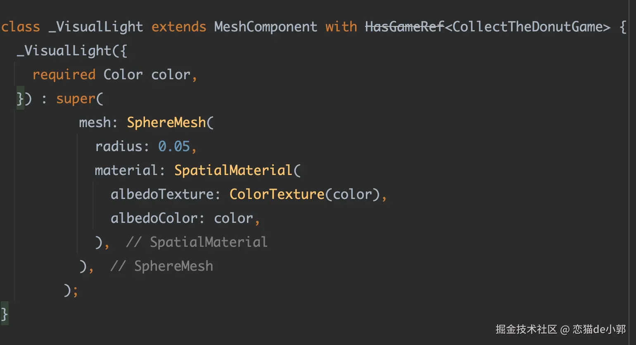Click the 'material' named parameter

click(x=126, y=170)
